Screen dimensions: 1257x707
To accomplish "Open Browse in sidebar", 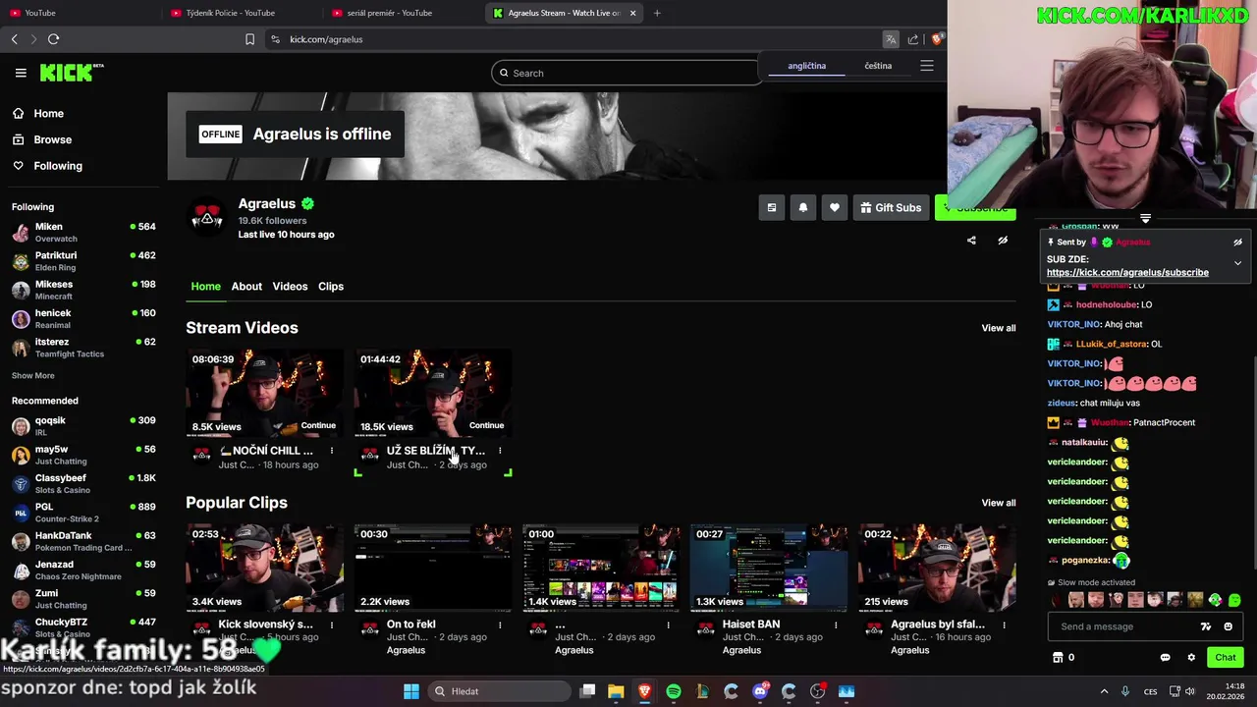I will point(52,139).
